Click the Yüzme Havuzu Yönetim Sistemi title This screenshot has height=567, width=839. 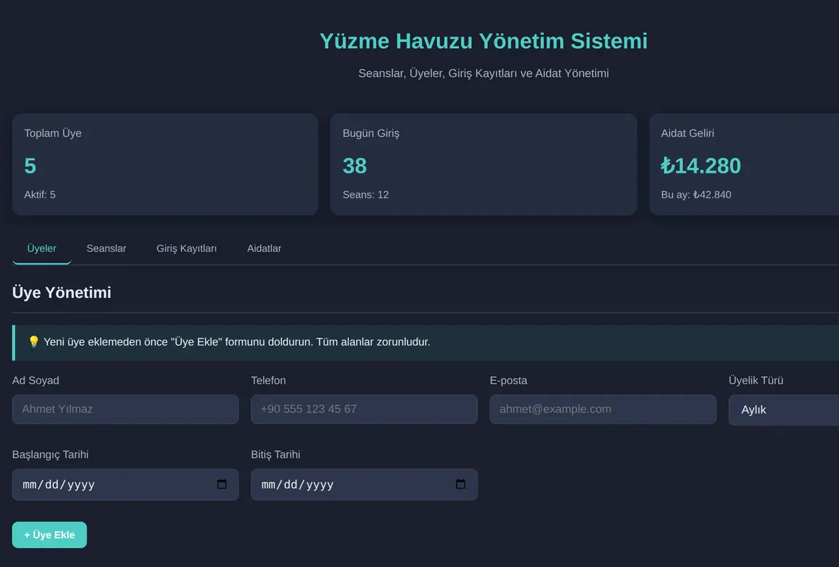pyautogui.click(x=484, y=41)
